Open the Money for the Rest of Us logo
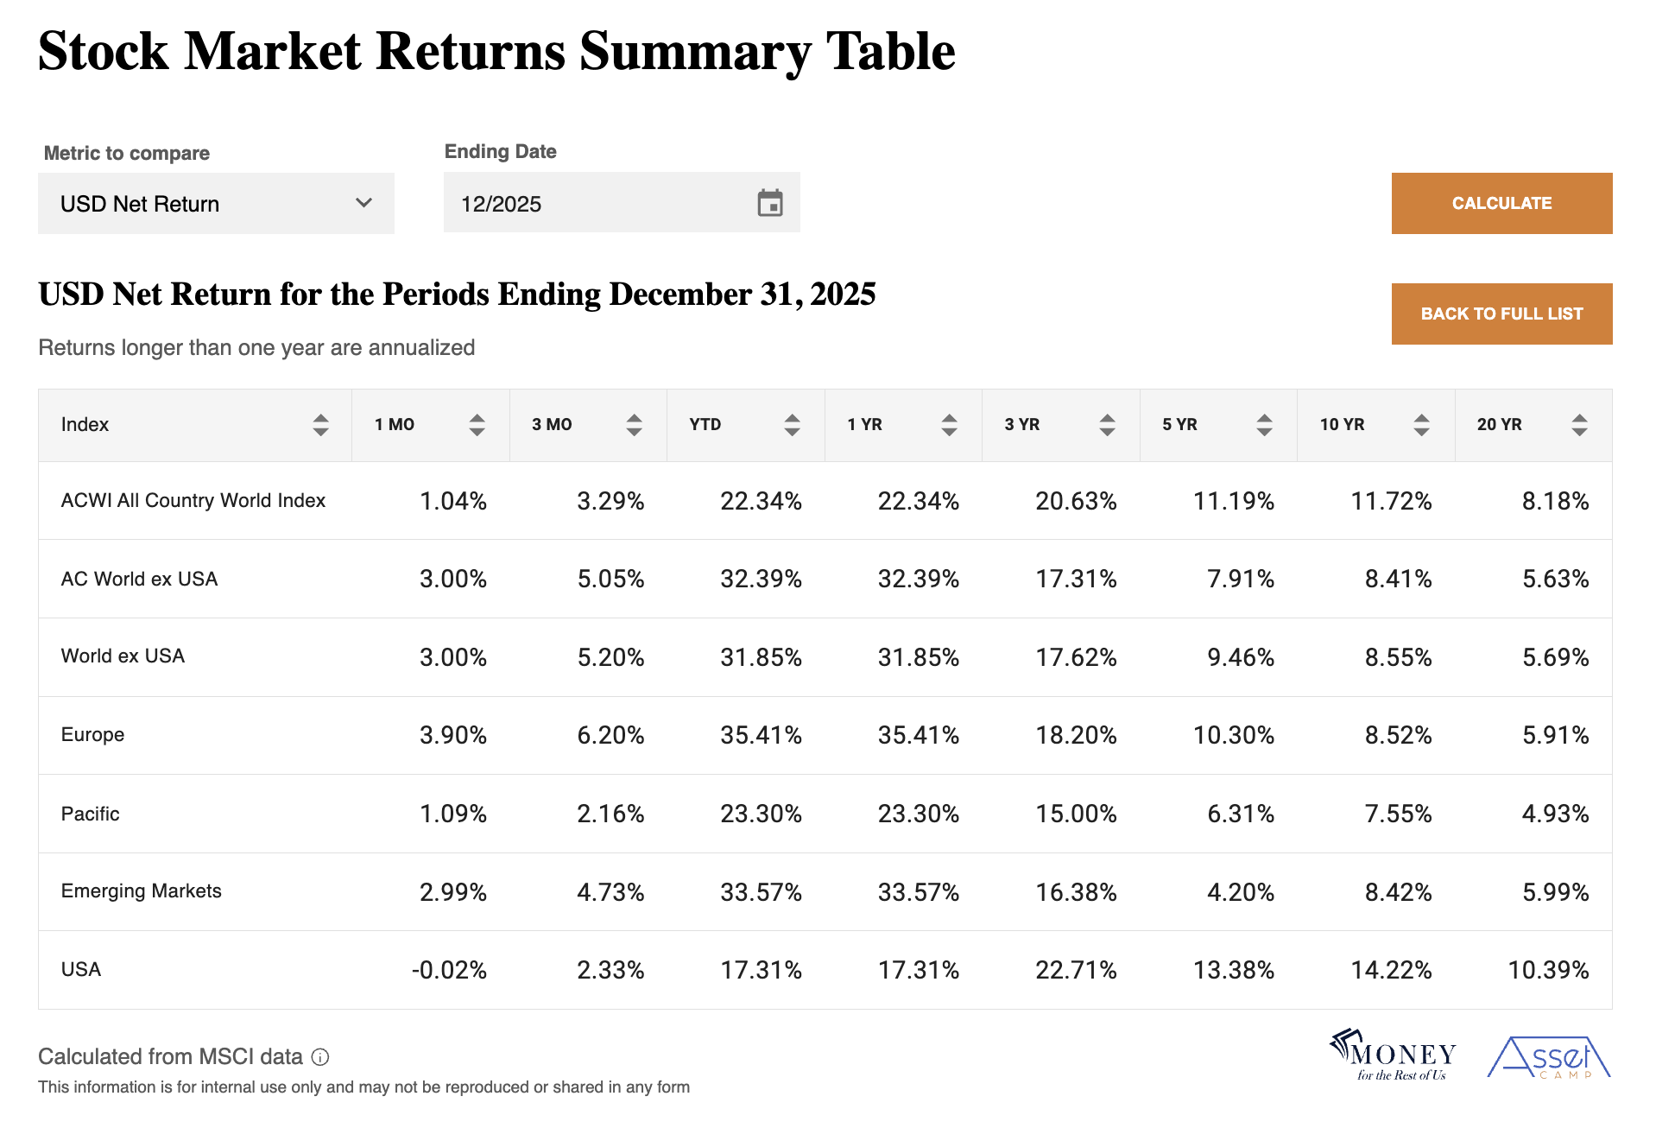 pos(1393,1055)
